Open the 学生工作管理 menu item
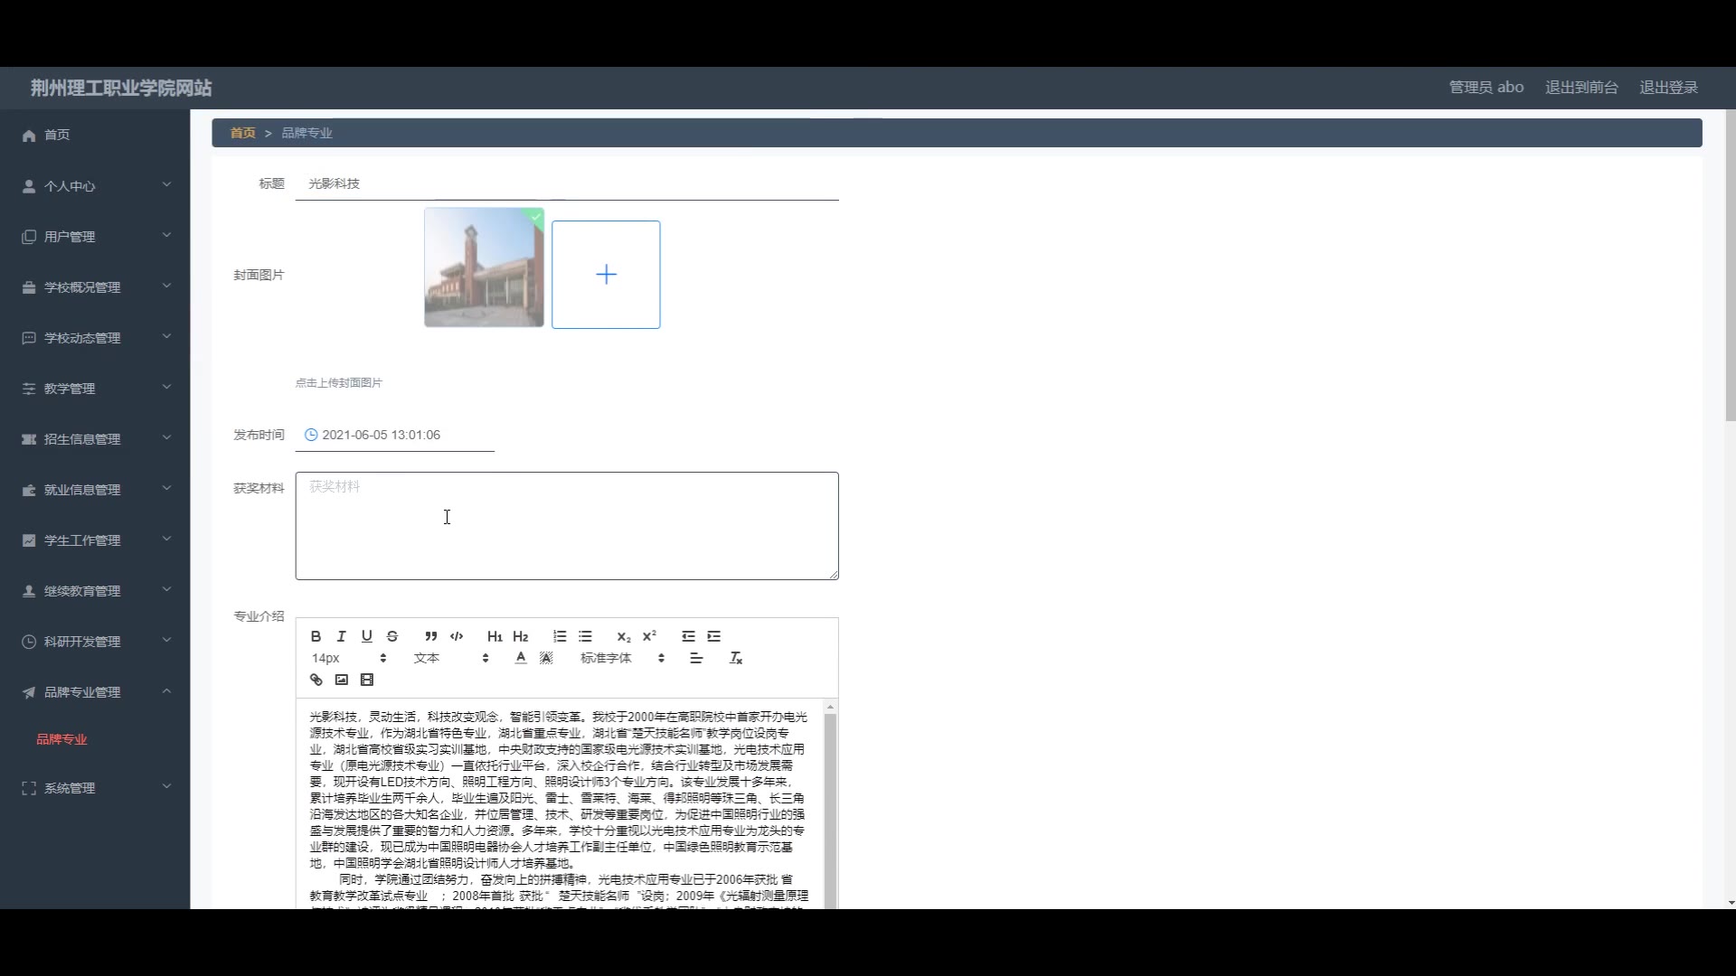The image size is (1736, 976). click(x=95, y=540)
